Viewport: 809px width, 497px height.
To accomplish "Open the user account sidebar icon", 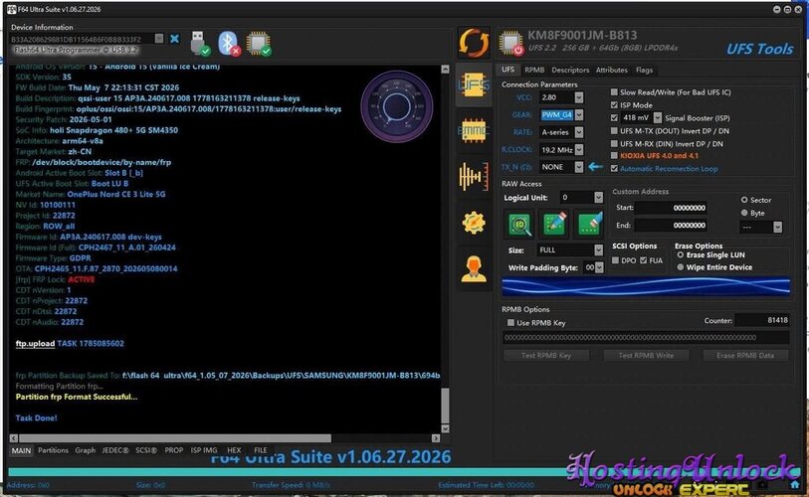I will pos(474,268).
